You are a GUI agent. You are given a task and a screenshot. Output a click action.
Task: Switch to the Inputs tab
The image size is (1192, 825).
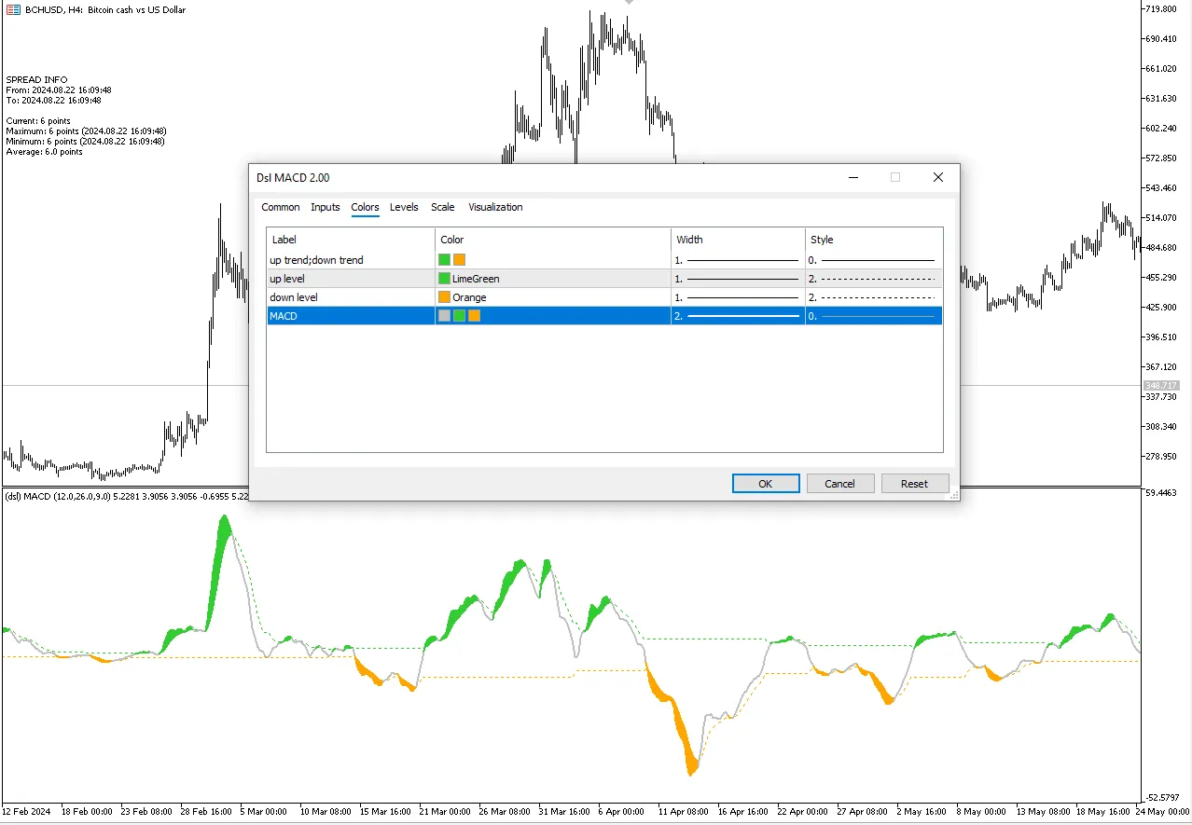326,207
